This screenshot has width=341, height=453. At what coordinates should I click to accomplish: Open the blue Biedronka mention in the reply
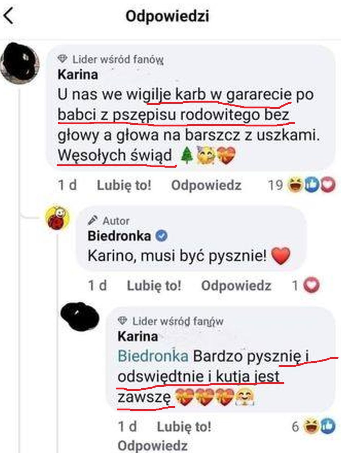coord(153,356)
